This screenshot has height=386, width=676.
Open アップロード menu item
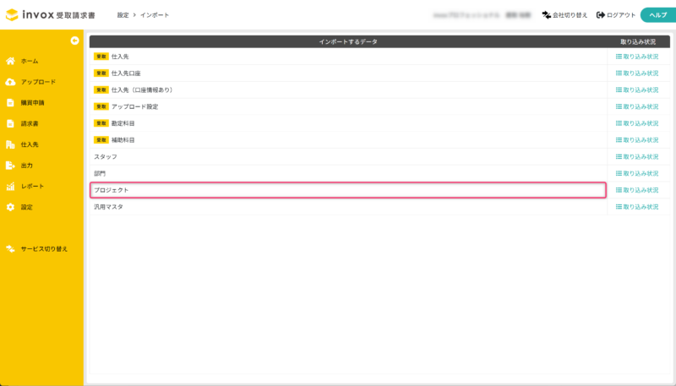tap(38, 82)
